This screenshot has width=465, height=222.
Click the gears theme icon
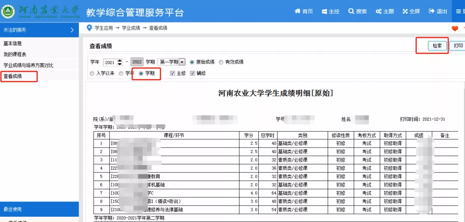coord(378,12)
